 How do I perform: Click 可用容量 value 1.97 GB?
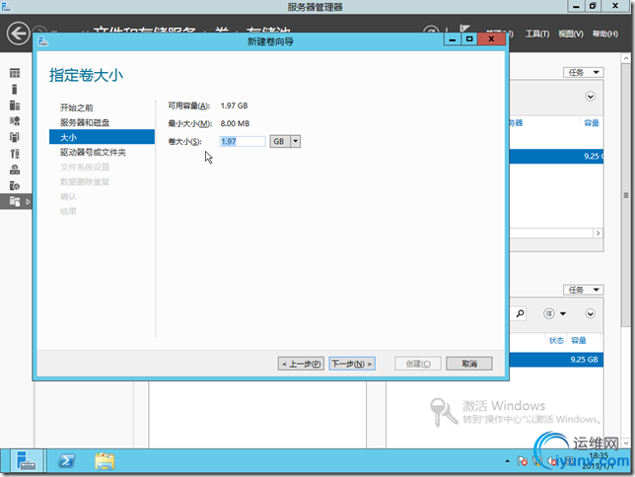click(234, 105)
